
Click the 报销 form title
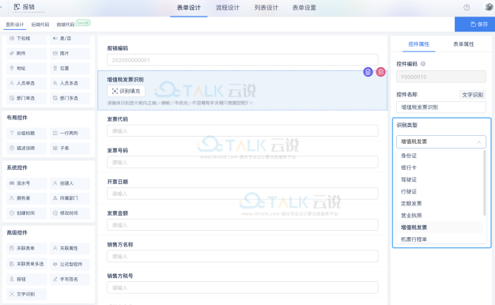click(x=28, y=7)
